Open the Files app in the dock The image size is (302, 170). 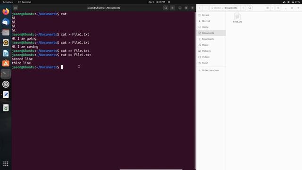coord(6,33)
